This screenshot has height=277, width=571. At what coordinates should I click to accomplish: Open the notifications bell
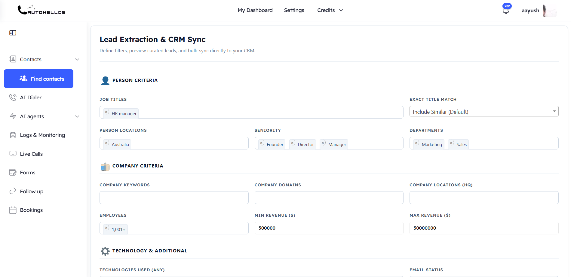(x=506, y=11)
